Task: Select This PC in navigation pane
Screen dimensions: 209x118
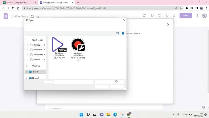Action: (35, 72)
